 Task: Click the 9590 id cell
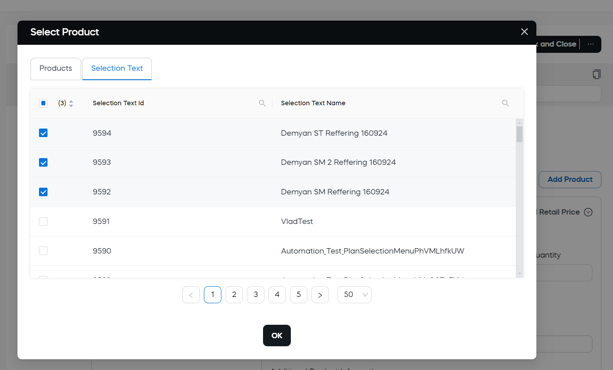point(102,251)
